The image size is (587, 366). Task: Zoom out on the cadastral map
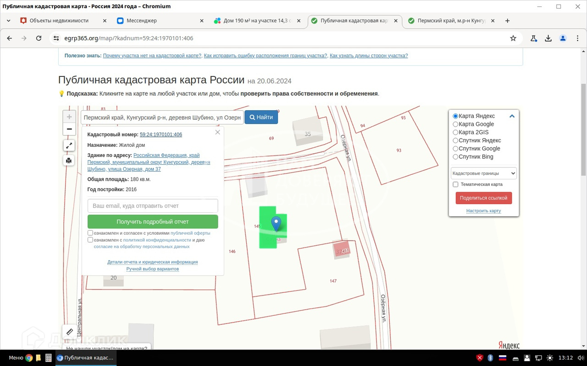tap(69, 129)
